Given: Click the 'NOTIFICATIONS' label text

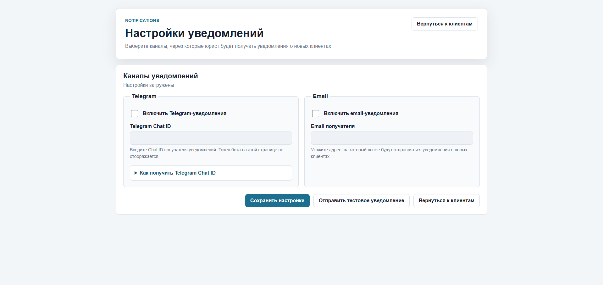Looking at the screenshot, I should click(142, 20).
